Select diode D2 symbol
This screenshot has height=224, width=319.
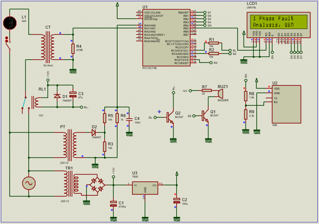pos(94,133)
